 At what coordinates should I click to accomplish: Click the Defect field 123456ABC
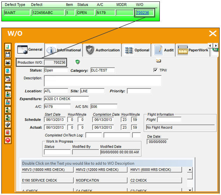tap(48, 13)
